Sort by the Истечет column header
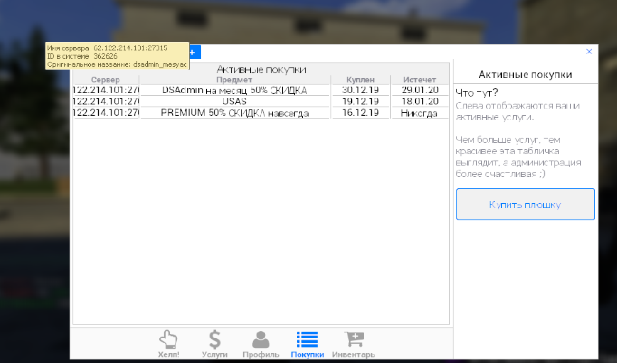The image size is (617, 363). coord(419,80)
